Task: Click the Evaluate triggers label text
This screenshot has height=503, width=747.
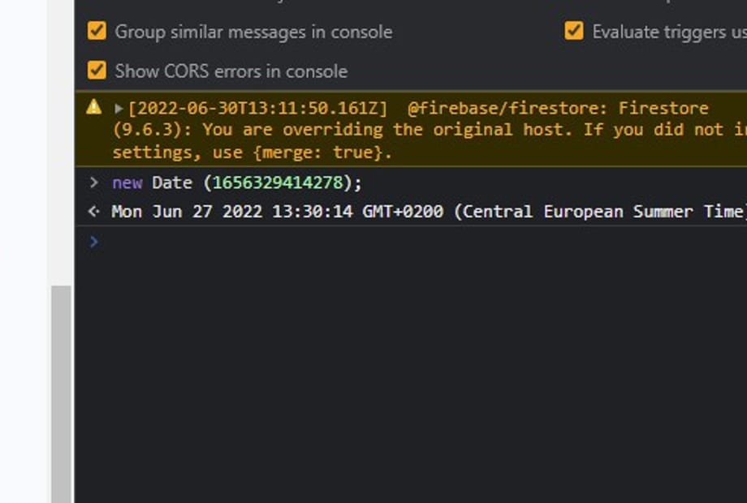Action: pos(669,32)
